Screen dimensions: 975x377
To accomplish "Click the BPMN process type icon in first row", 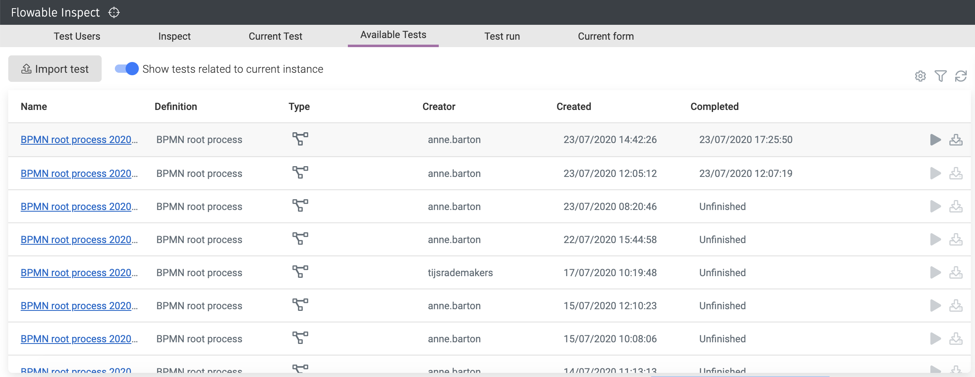I will coord(299,139).
